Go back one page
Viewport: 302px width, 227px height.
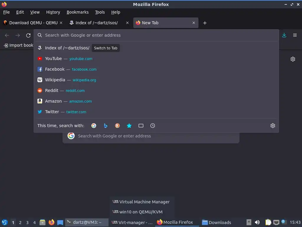click(x=7, y=35)
